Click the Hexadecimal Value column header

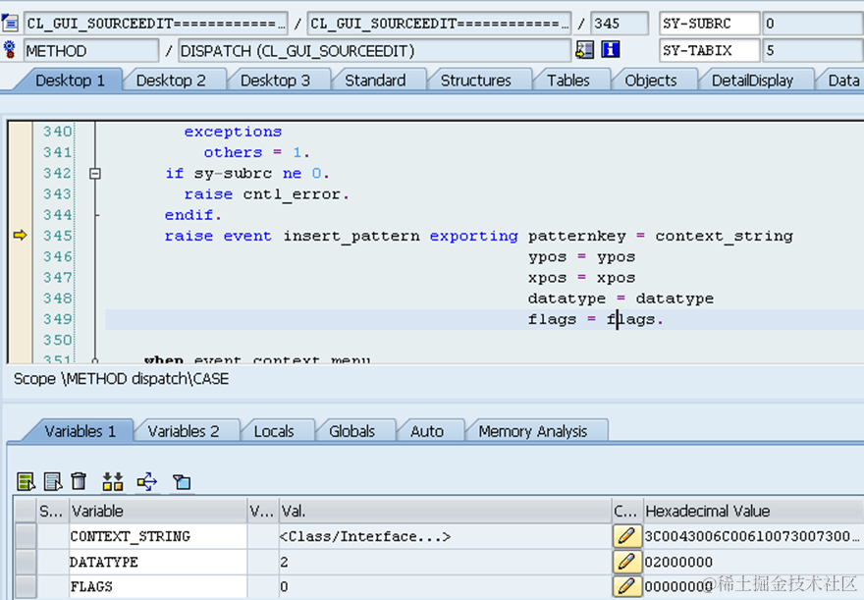click(x=754, y=511)
